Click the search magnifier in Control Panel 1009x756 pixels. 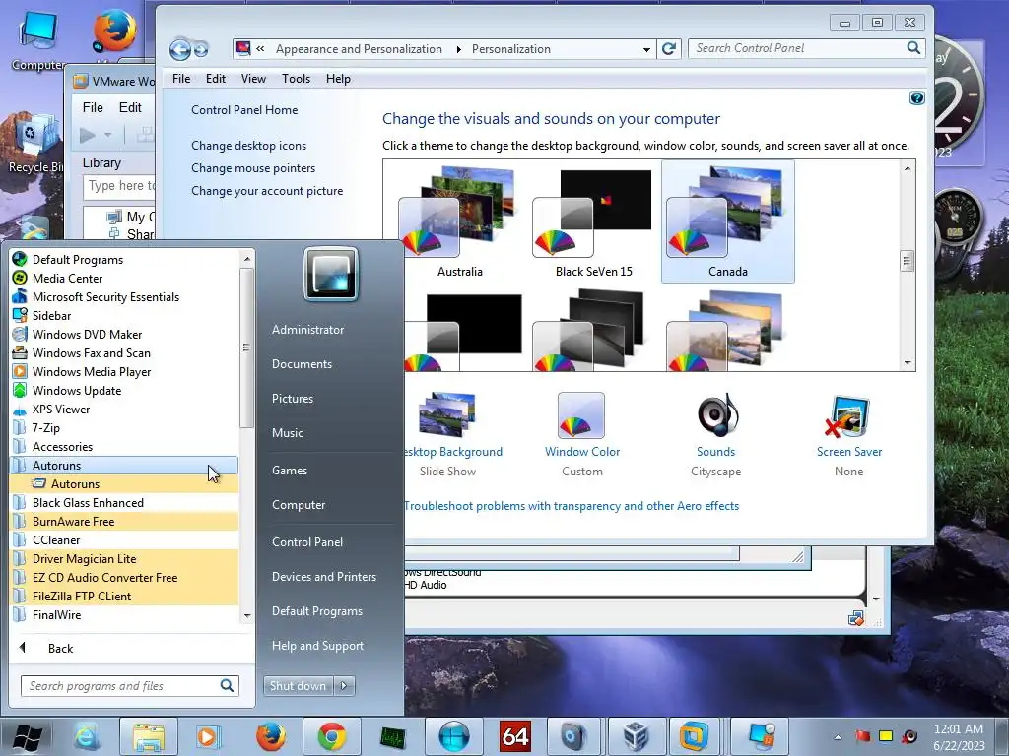913,48
